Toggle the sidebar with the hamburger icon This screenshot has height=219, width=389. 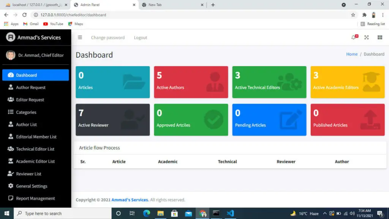point(80,37)
